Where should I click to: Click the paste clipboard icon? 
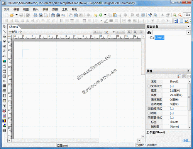coord(115,15)
